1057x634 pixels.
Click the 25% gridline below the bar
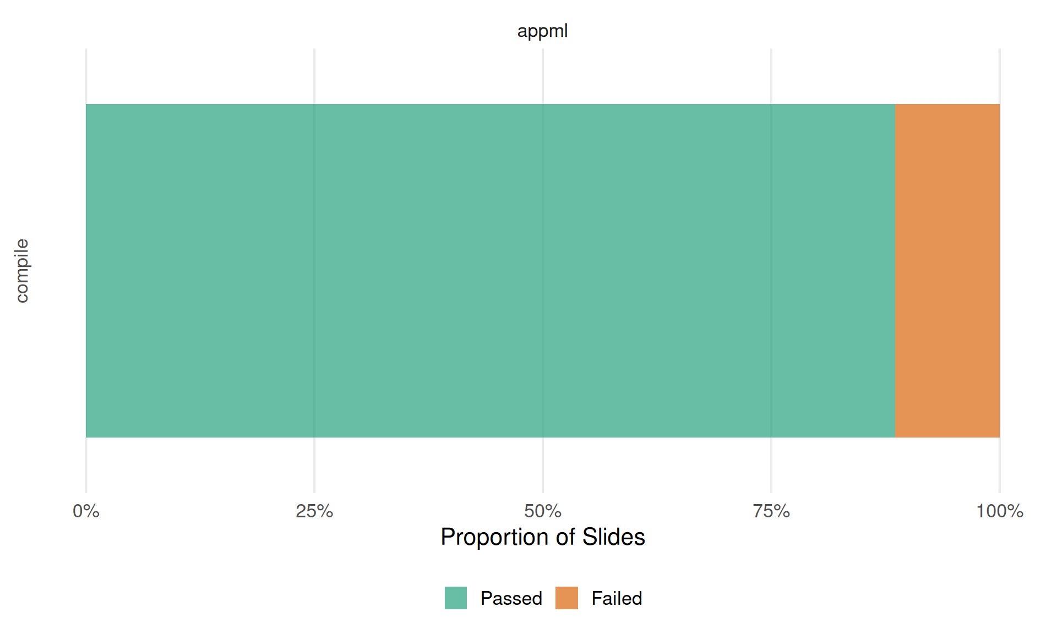[314, 465]
